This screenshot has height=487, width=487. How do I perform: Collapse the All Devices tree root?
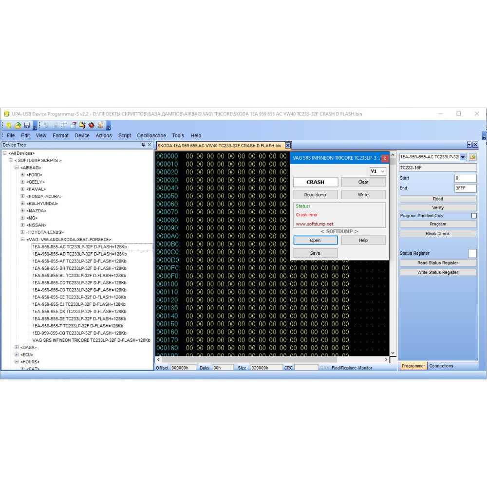coord(5,153)
